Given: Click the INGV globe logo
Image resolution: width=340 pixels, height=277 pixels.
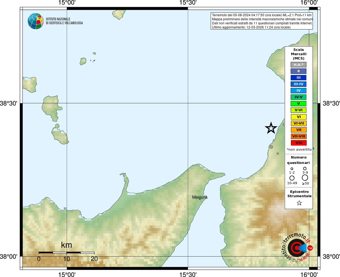Looking at the screenshot, I should click(36, 21).
